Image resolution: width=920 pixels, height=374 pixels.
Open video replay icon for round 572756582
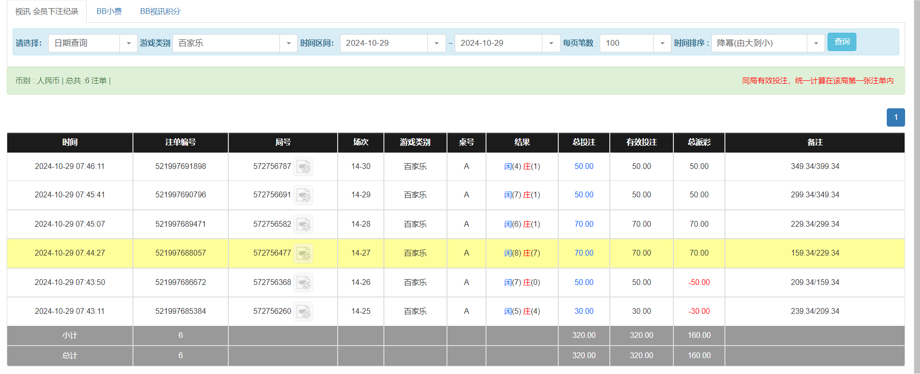click(x=303, y=224)
